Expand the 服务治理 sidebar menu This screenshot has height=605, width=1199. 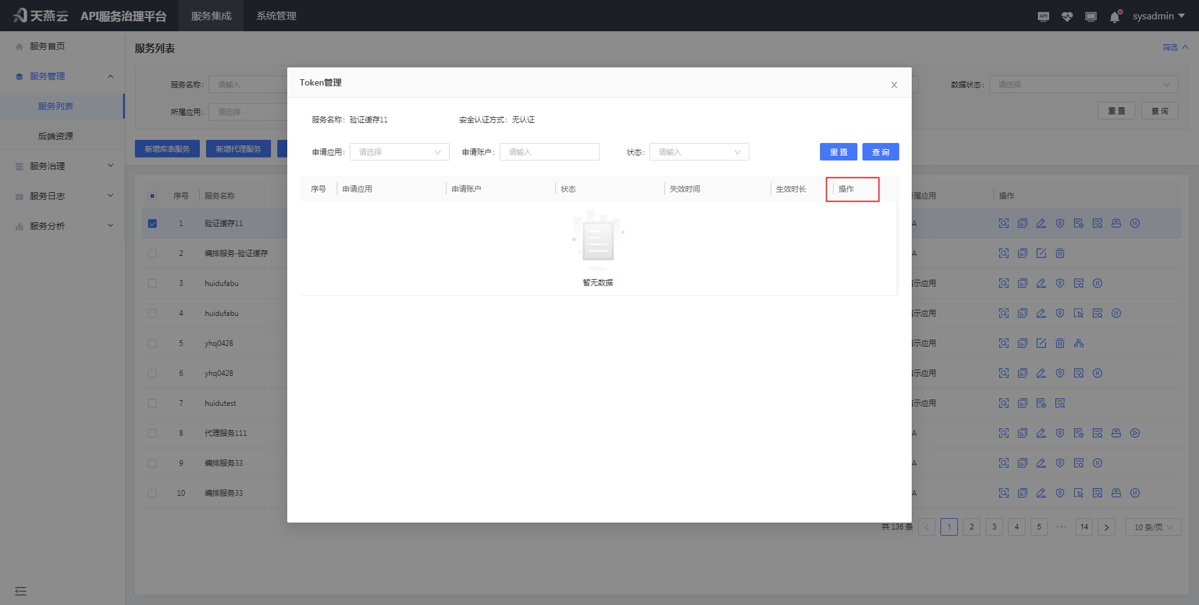click(x=62, y=166)
